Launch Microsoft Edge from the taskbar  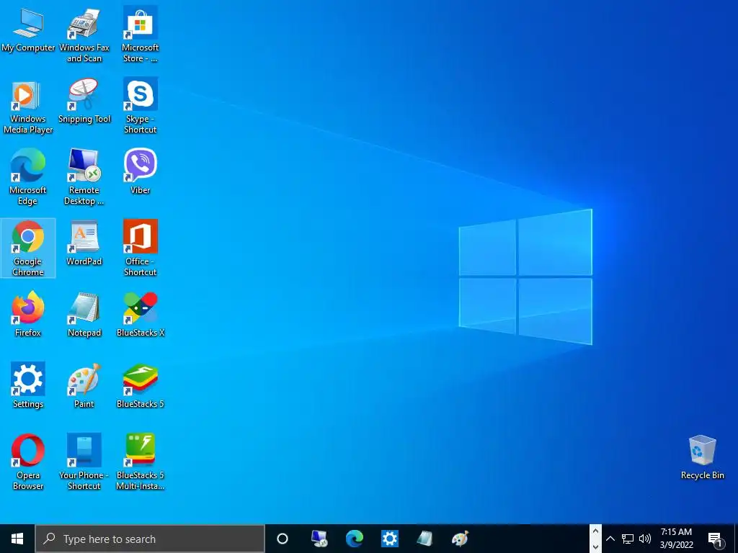click(355, 539)
